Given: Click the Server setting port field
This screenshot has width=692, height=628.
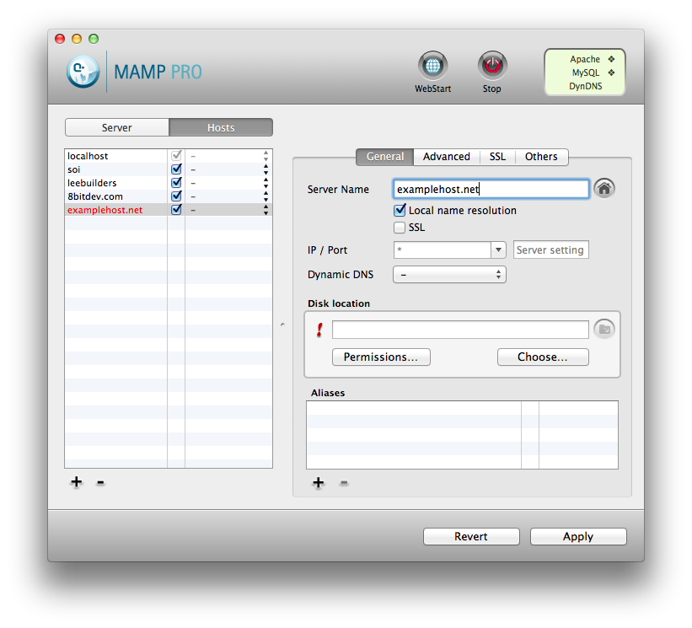Looking at the screenshot, I should click(x=550, y=250).
